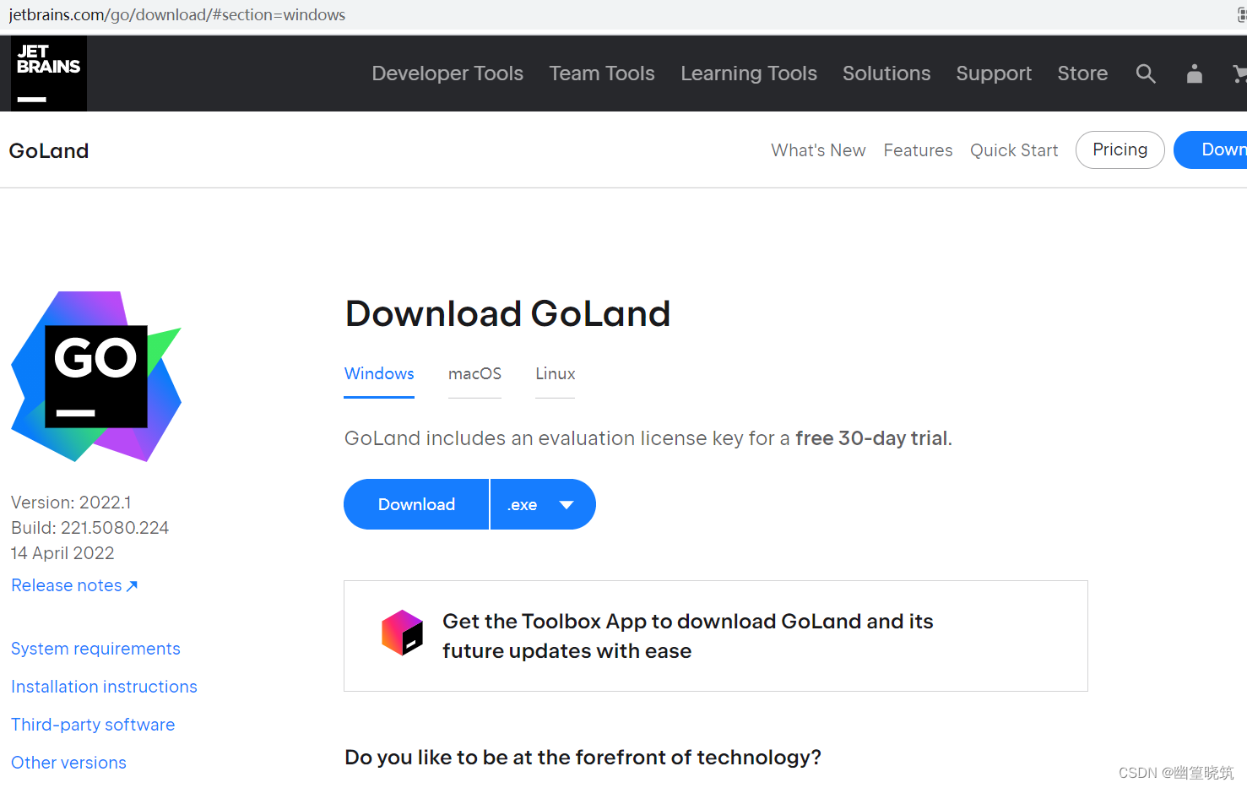Click the Toolbox App cube icon
The height and width of the screenshot is (788, 1247).
click(402, 633)
